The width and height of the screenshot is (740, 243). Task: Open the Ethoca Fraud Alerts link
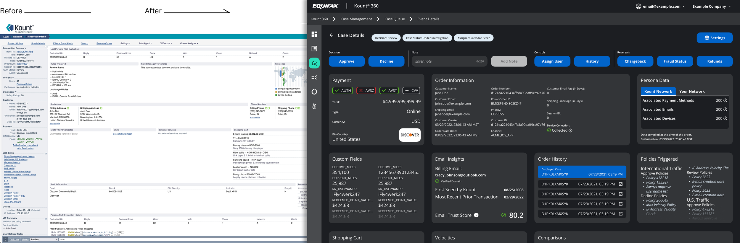pyautogui.click(x=63, y=43)
